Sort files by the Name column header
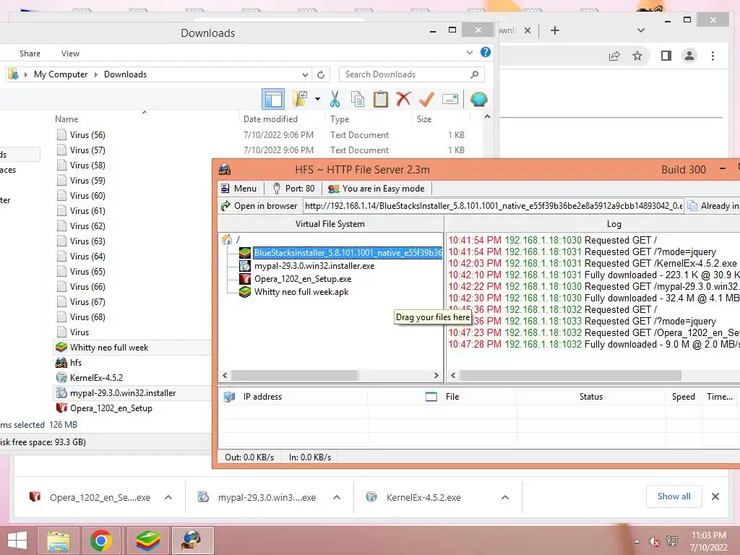Viewport: 740px width, 555px height. point(66,119)
